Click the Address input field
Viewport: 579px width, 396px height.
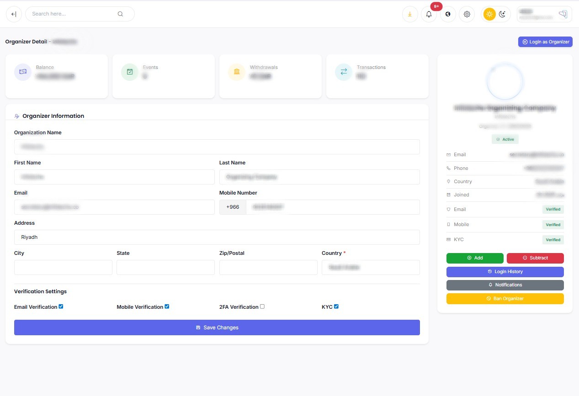(217, 238)
